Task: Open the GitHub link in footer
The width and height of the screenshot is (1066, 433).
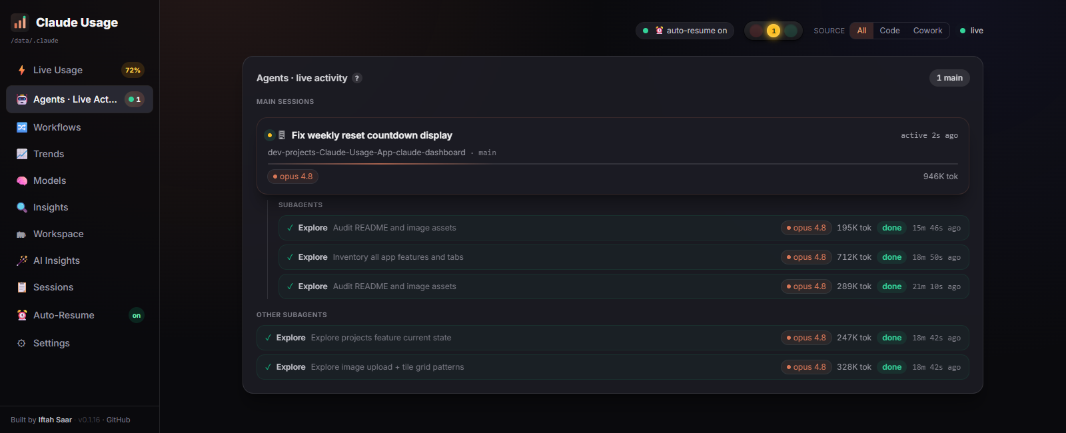Action: pos(119,420)
